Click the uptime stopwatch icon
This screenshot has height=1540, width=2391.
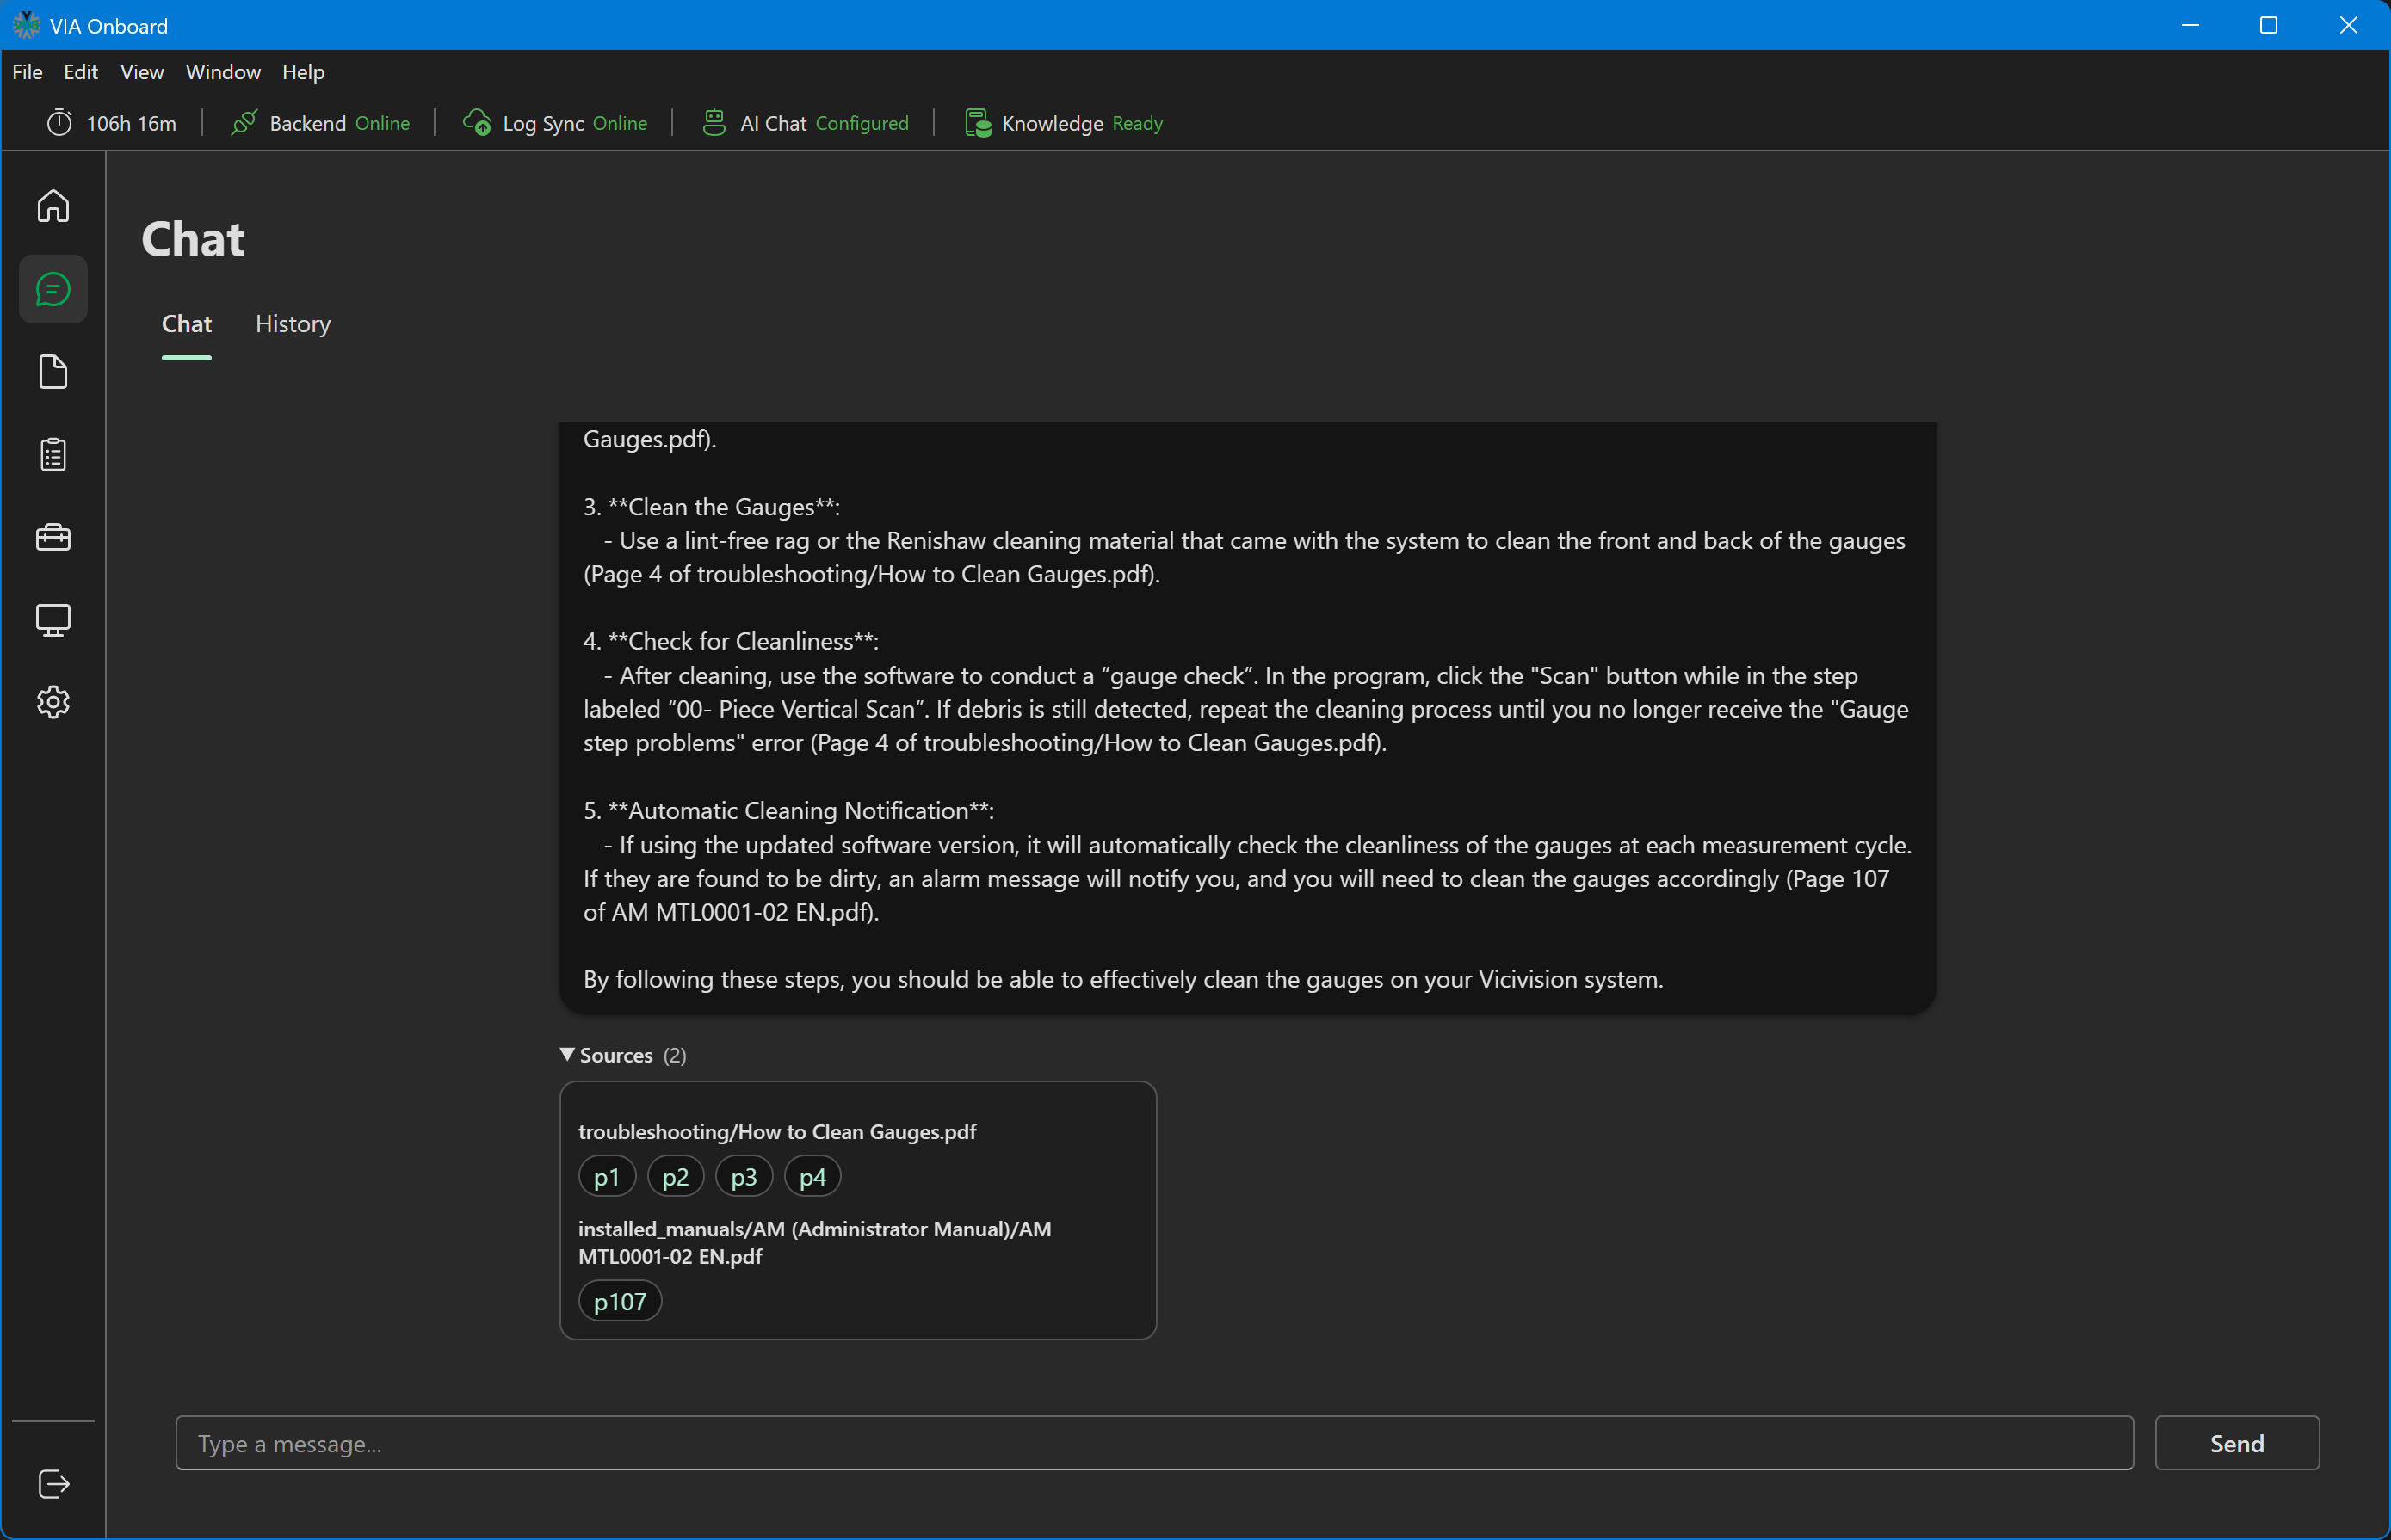(x=60, y=123)
